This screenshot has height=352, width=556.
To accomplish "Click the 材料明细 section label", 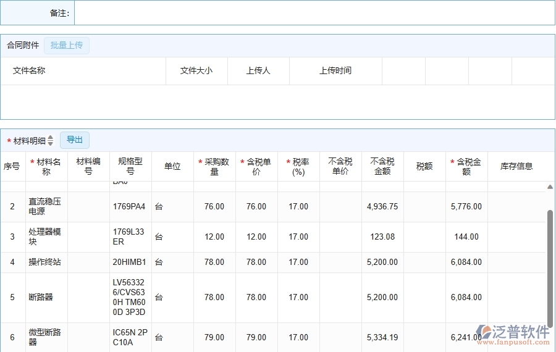I will (29, 141).
